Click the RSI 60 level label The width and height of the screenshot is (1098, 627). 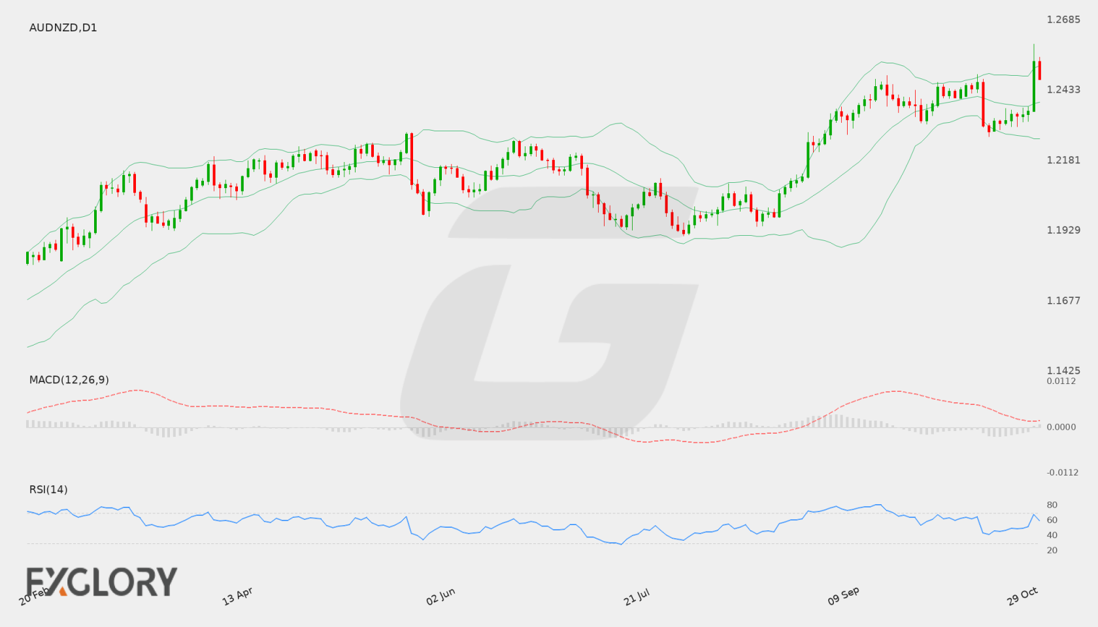[x=1052, y=520]
